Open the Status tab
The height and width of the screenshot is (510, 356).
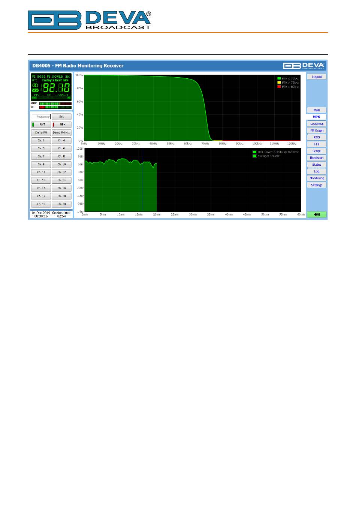pyautogui.click(x=317, y=165)
